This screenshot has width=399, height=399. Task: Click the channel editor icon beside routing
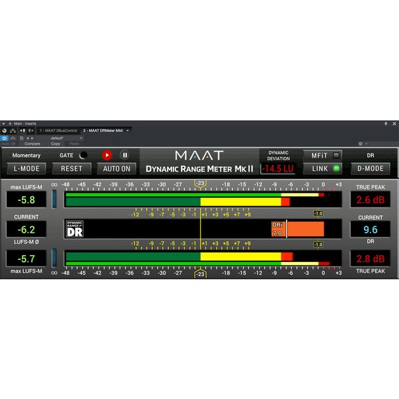click(23, 130)
